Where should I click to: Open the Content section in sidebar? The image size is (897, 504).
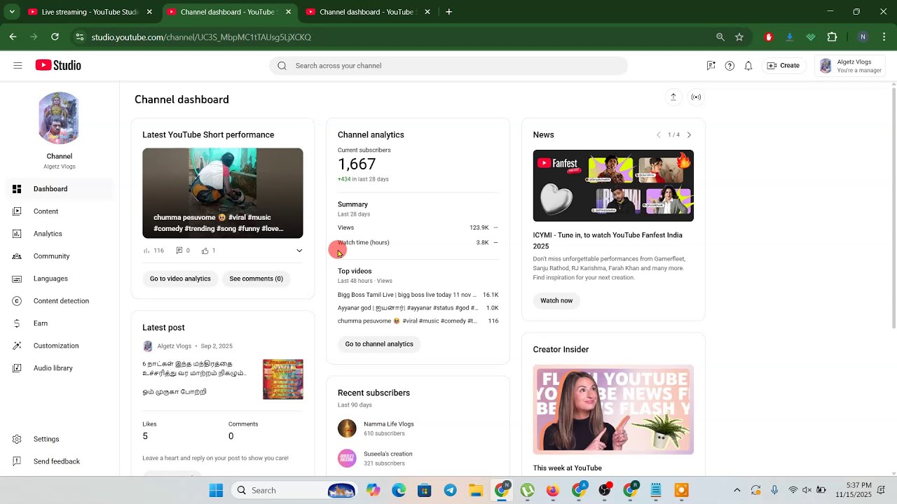(59, 211)
